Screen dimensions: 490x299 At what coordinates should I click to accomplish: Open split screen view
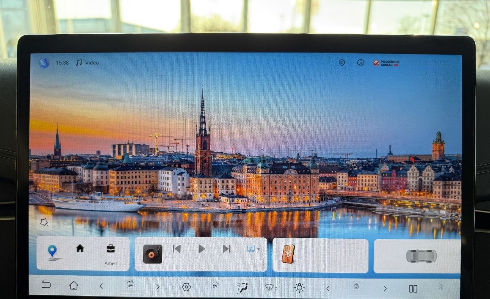coord(413,289)
